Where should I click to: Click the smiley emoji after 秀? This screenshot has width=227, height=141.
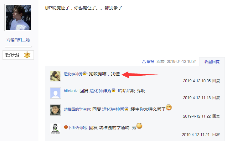click(x=139, y=126)
